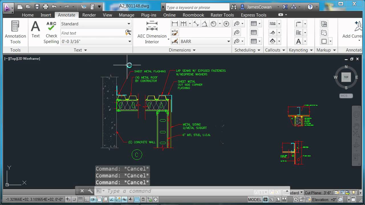Viewport: 365px width, 205px height.
Task: Select the Angular dimension tool
Action: click(205, 24)
